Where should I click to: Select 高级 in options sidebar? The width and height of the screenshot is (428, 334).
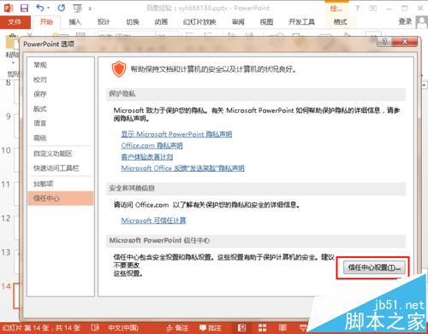pyautogui.click(x=60, y=138)
